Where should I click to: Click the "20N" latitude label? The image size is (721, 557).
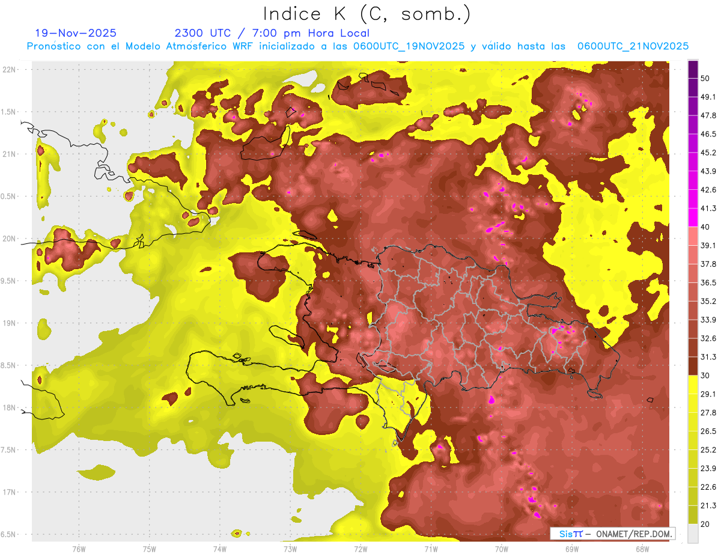(8, 239)
